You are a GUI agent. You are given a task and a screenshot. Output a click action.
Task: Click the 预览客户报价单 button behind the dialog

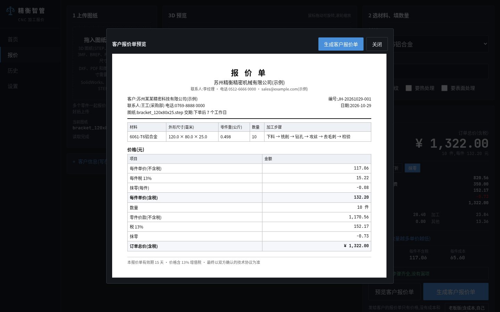pyautogui.click(x=394, y=292)
